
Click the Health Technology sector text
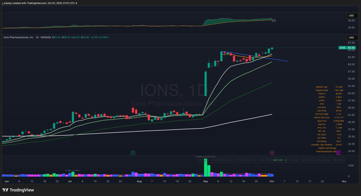tap(327, 148)
